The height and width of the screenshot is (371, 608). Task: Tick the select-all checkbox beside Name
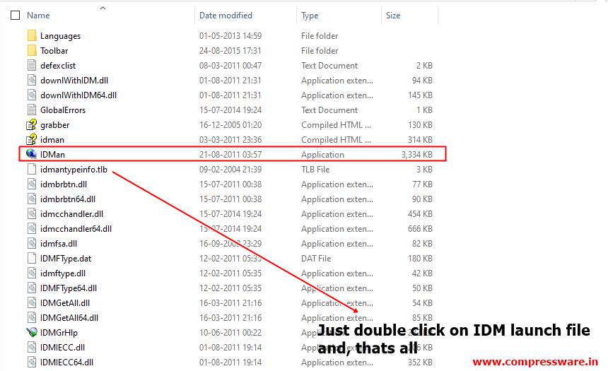tap(15, 16)
